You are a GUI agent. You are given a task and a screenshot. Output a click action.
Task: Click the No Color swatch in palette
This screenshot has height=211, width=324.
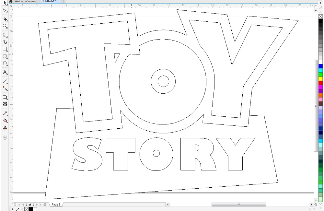tap(320, 17)
